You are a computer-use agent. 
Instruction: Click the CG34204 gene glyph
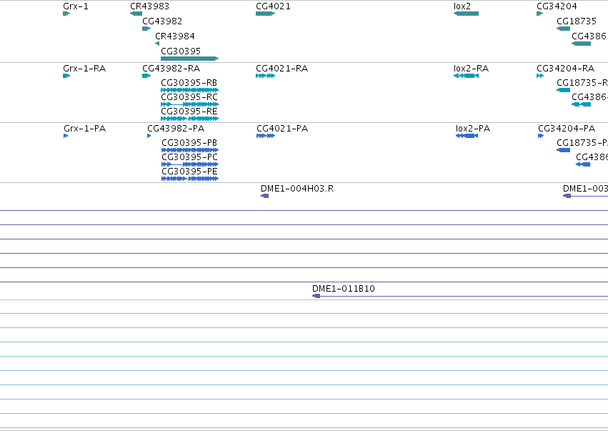[x=539, y=14]
